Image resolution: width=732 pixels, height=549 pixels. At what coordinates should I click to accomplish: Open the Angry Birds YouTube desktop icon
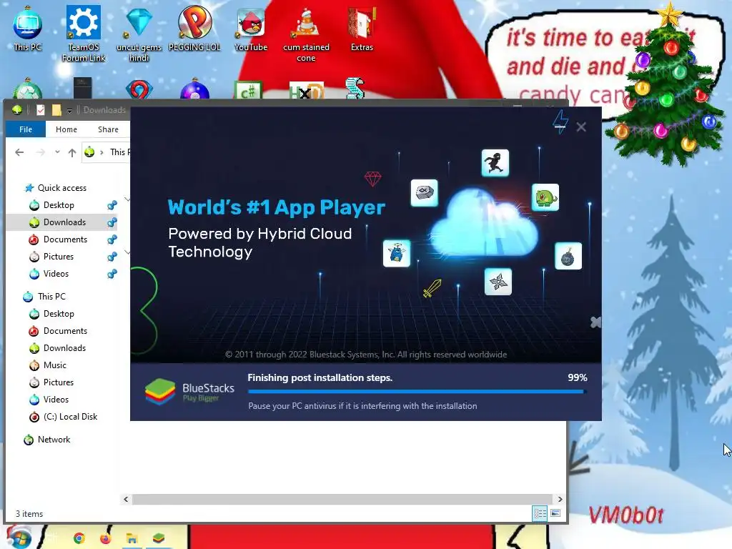(251, 28)
